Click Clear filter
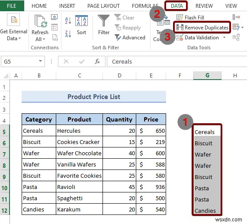The image size is (247, 224). click(124, 17)
